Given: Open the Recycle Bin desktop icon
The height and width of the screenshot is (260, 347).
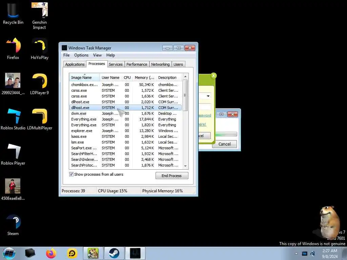Looking at the screenshot, I should 13,14.
